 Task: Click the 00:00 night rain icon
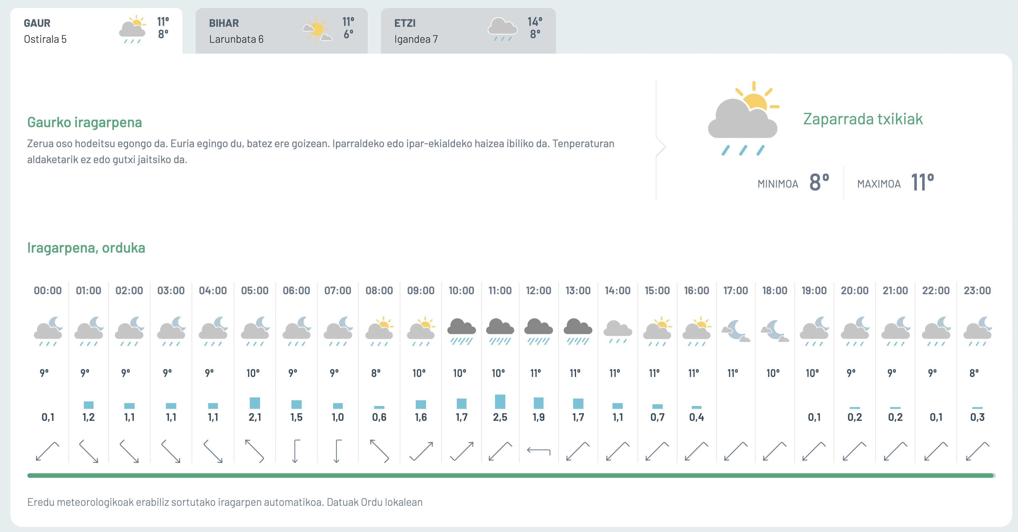[48, 331]
